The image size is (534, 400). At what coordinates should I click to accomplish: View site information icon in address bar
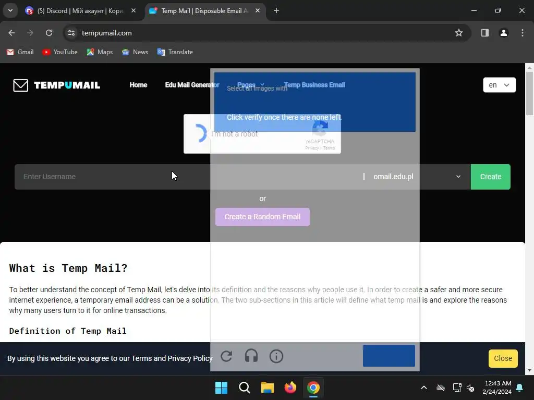(x=71, y=33)
